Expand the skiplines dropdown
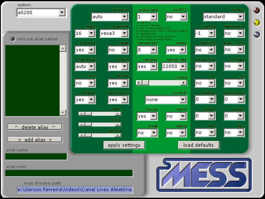Screen dimensions: 265x199 212,99
